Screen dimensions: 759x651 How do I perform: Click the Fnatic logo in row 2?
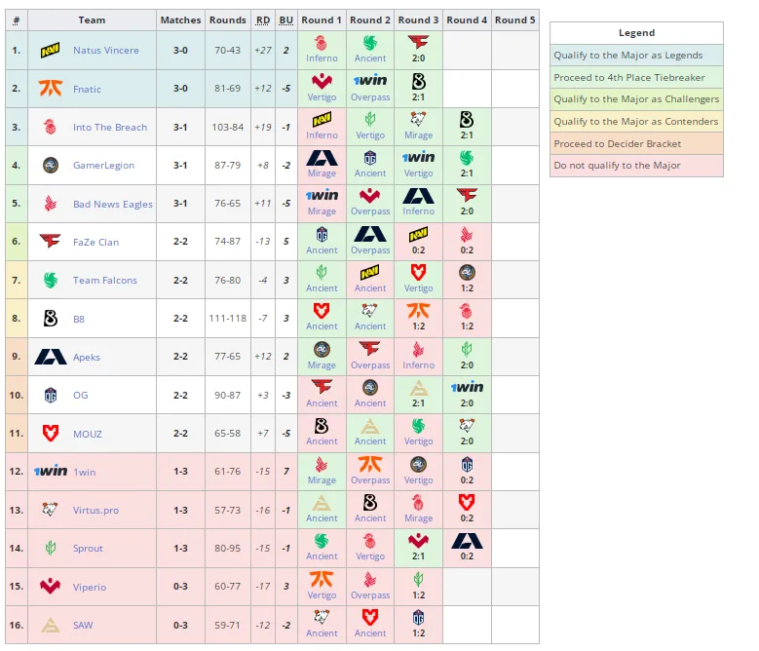point(51,88)
